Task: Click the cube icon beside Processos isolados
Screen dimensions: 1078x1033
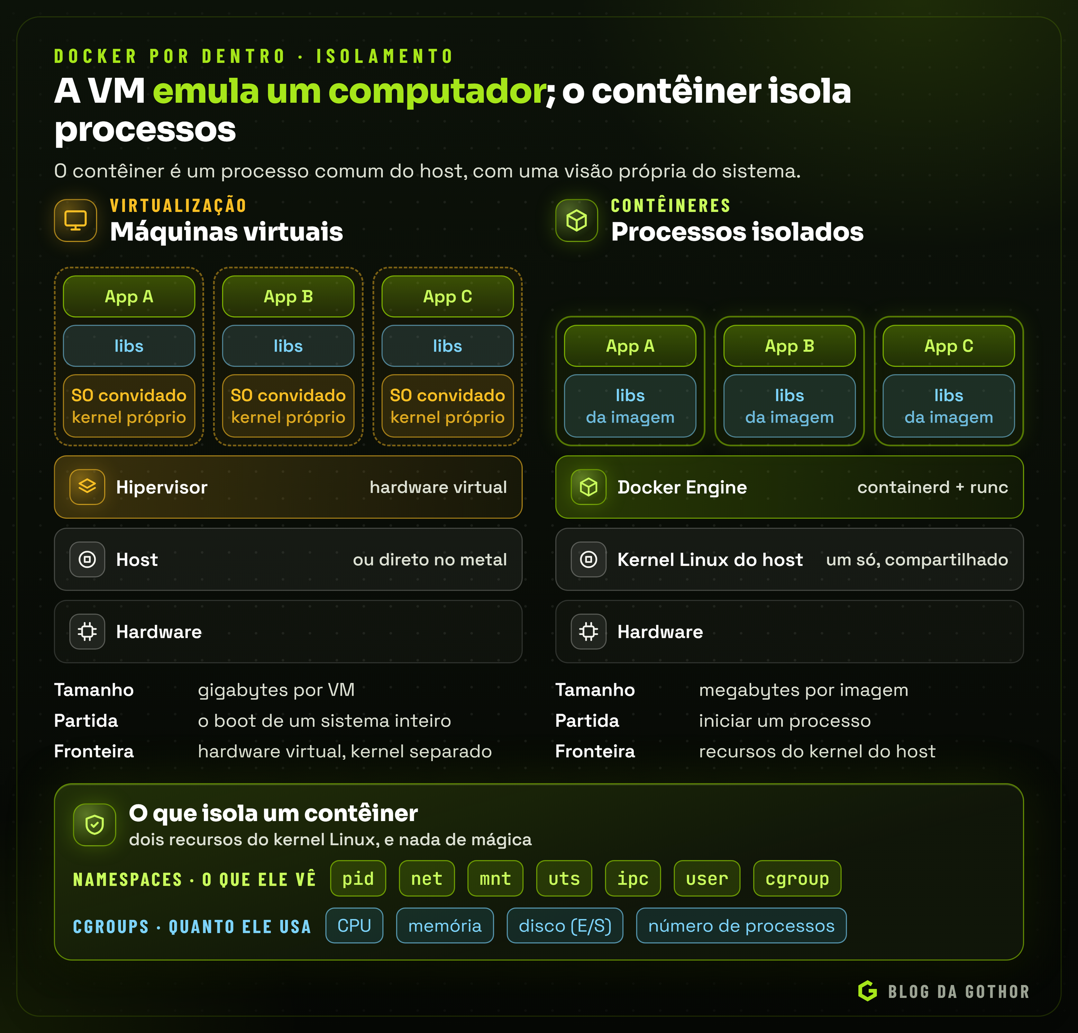Action: click(576, 221)
